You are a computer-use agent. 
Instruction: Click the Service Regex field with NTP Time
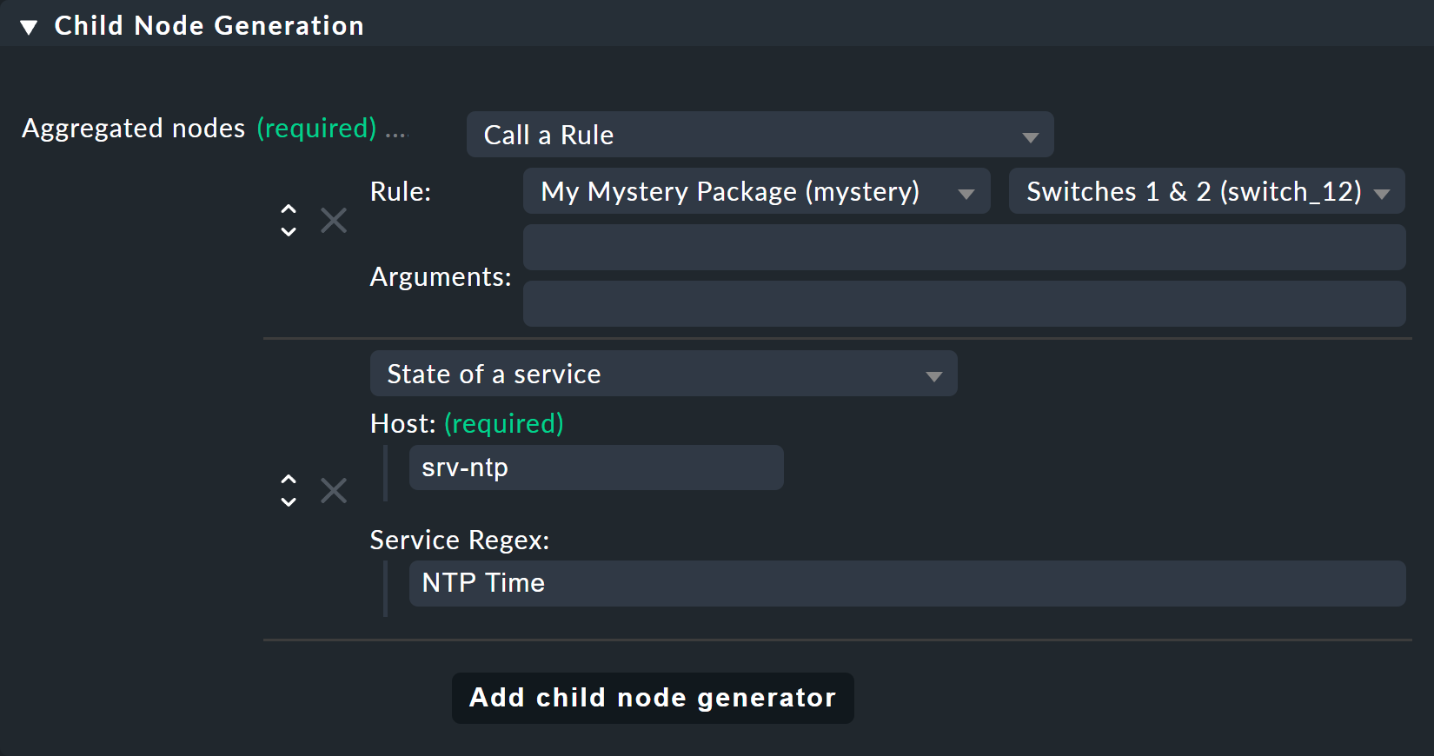point(906,583)
